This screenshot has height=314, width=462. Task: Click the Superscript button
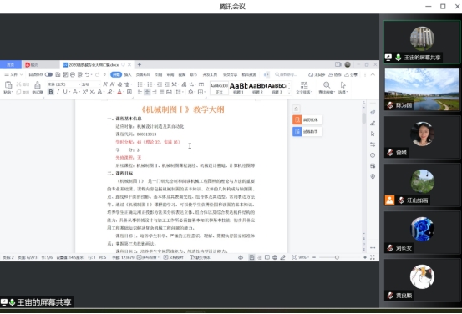(x=85, y=92)
